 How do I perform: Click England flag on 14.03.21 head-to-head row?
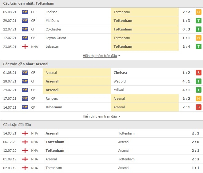(x=25, y=133)
